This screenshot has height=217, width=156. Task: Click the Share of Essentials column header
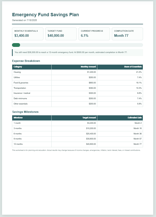pyautogui.click(x=120, y=67)
